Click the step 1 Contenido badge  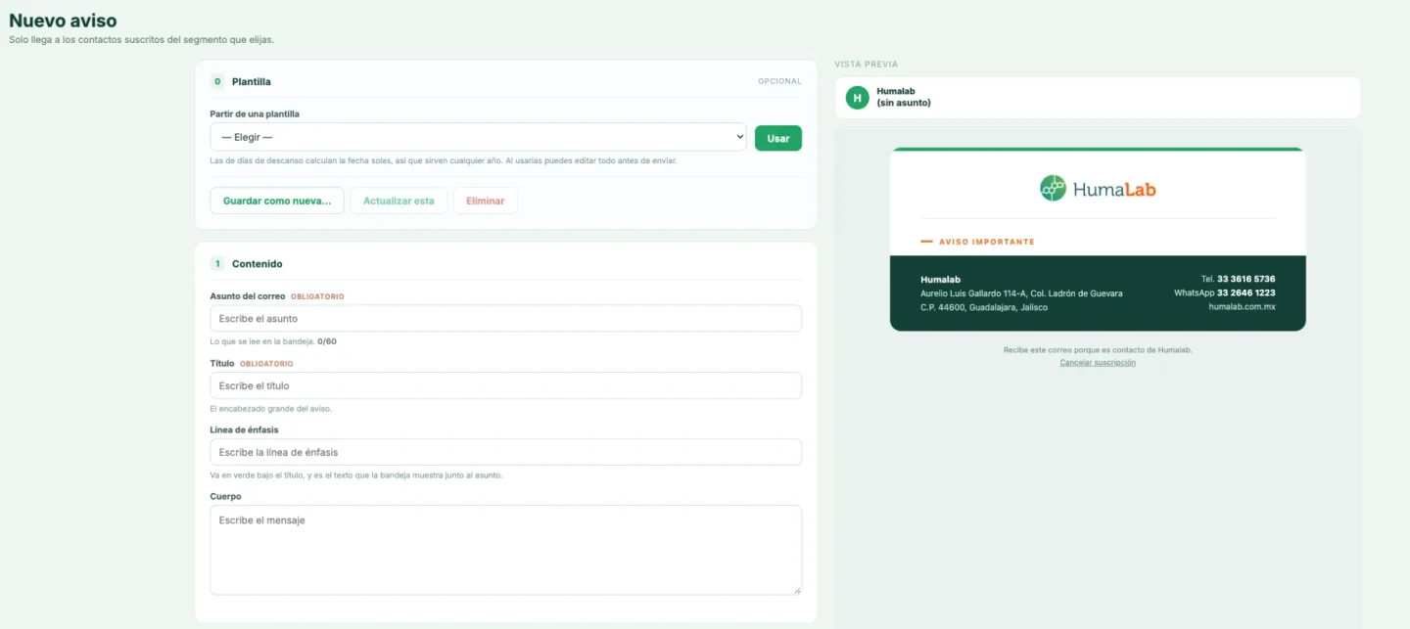pyautogui.click(x=217, y=263)
